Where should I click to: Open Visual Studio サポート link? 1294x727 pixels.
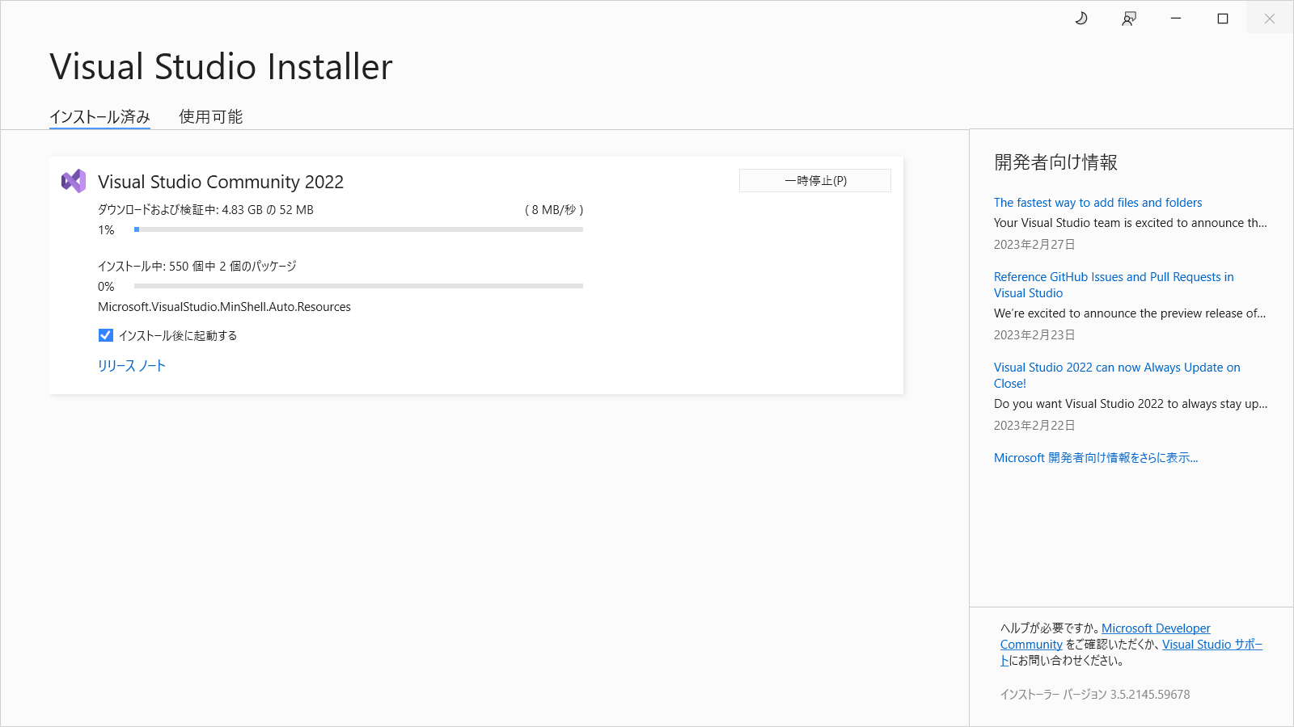click(1212, 645)
